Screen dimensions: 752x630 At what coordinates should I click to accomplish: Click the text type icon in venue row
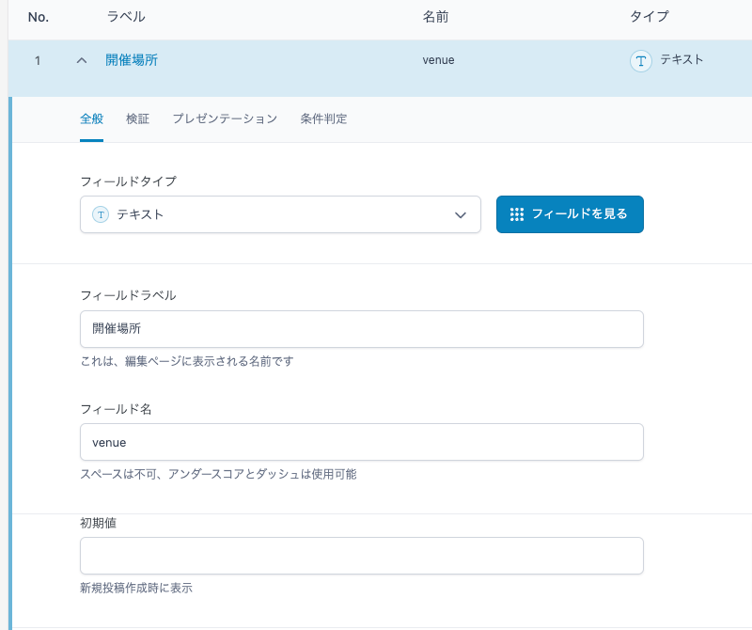coord(641,61)
